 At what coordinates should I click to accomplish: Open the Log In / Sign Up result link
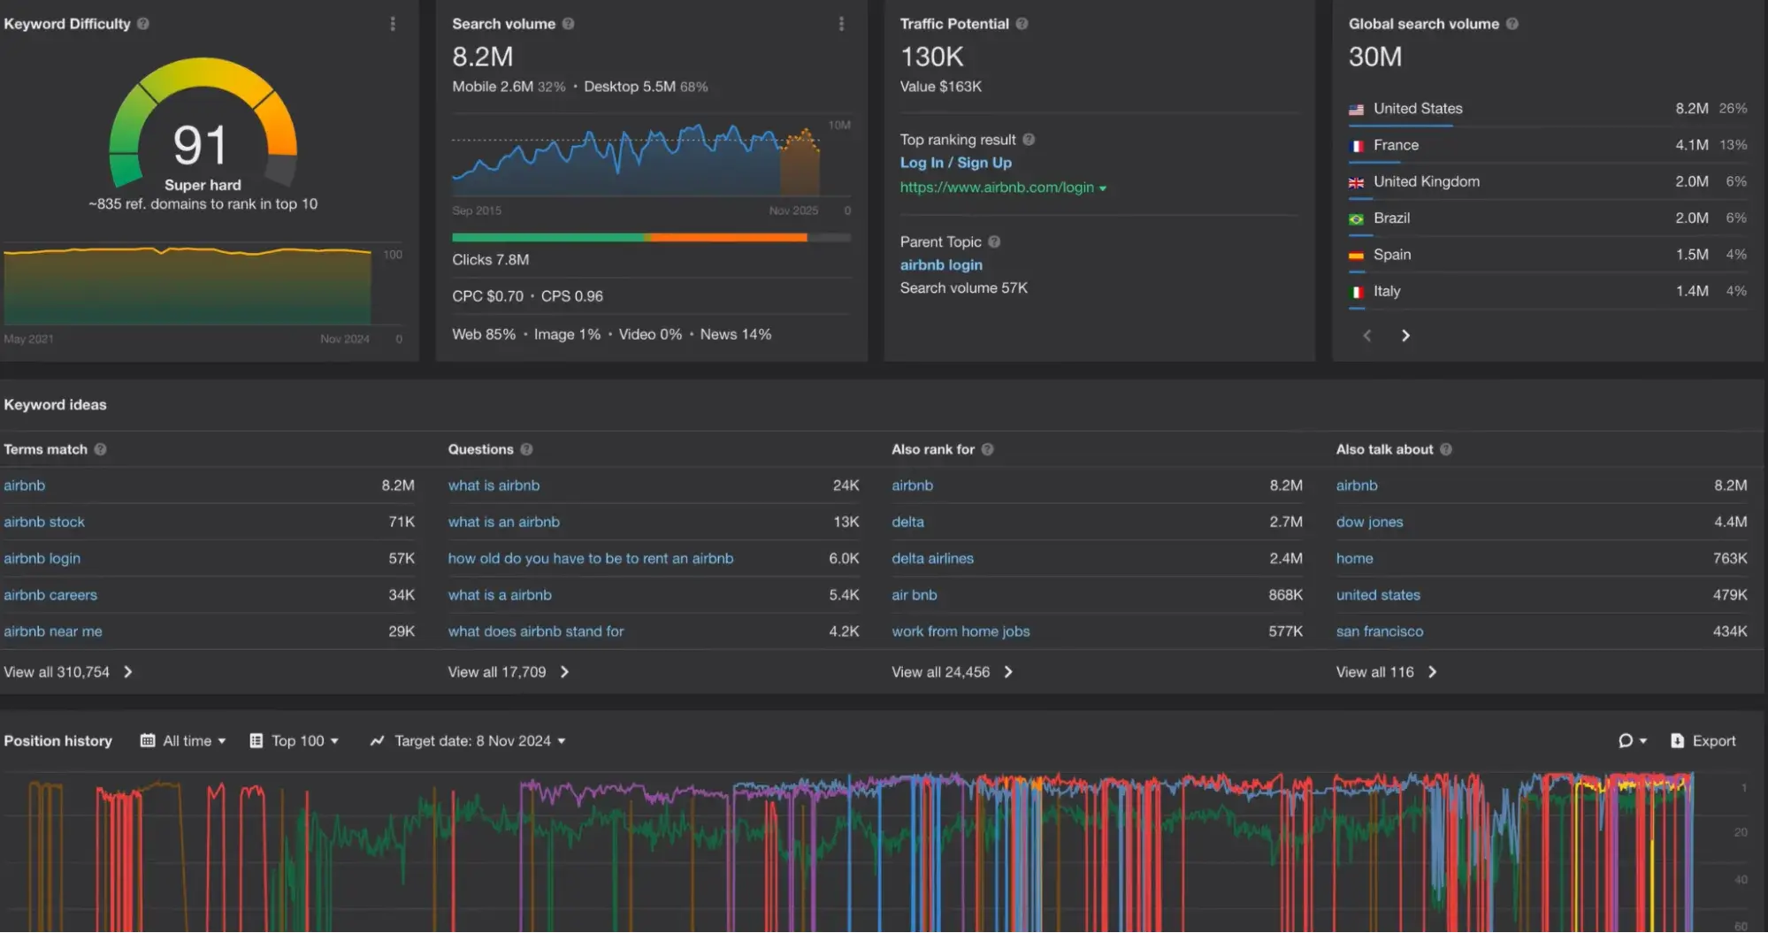(955, 163)
